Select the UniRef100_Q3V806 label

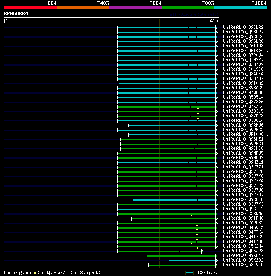point(243,102)
